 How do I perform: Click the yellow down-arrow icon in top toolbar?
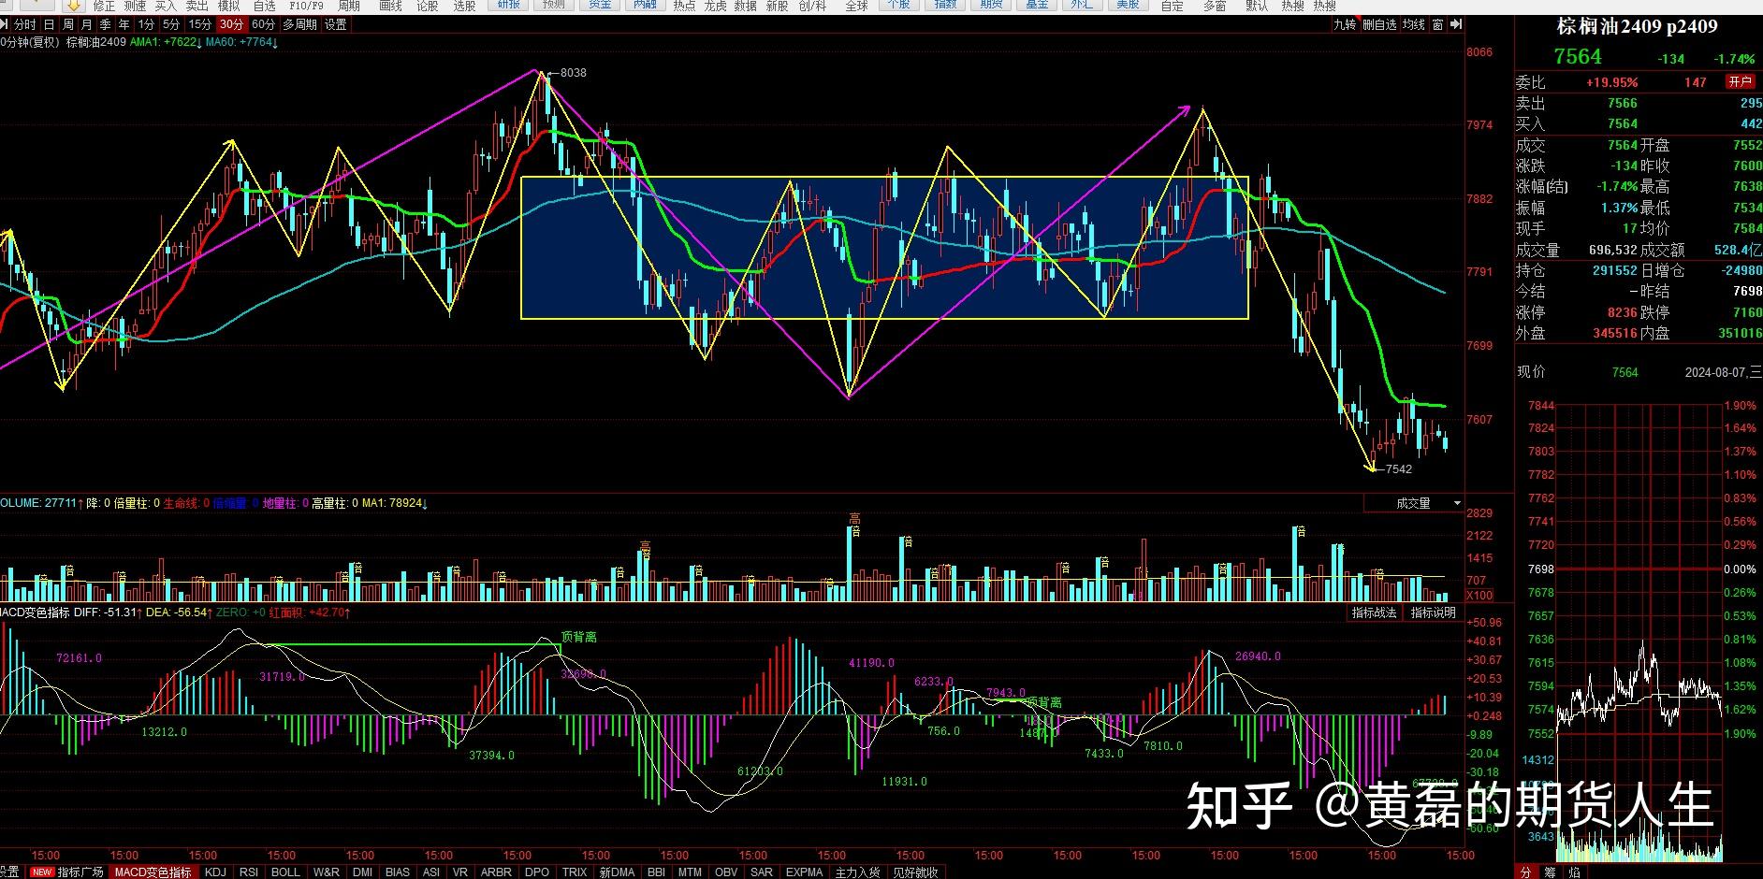[74, 6]
